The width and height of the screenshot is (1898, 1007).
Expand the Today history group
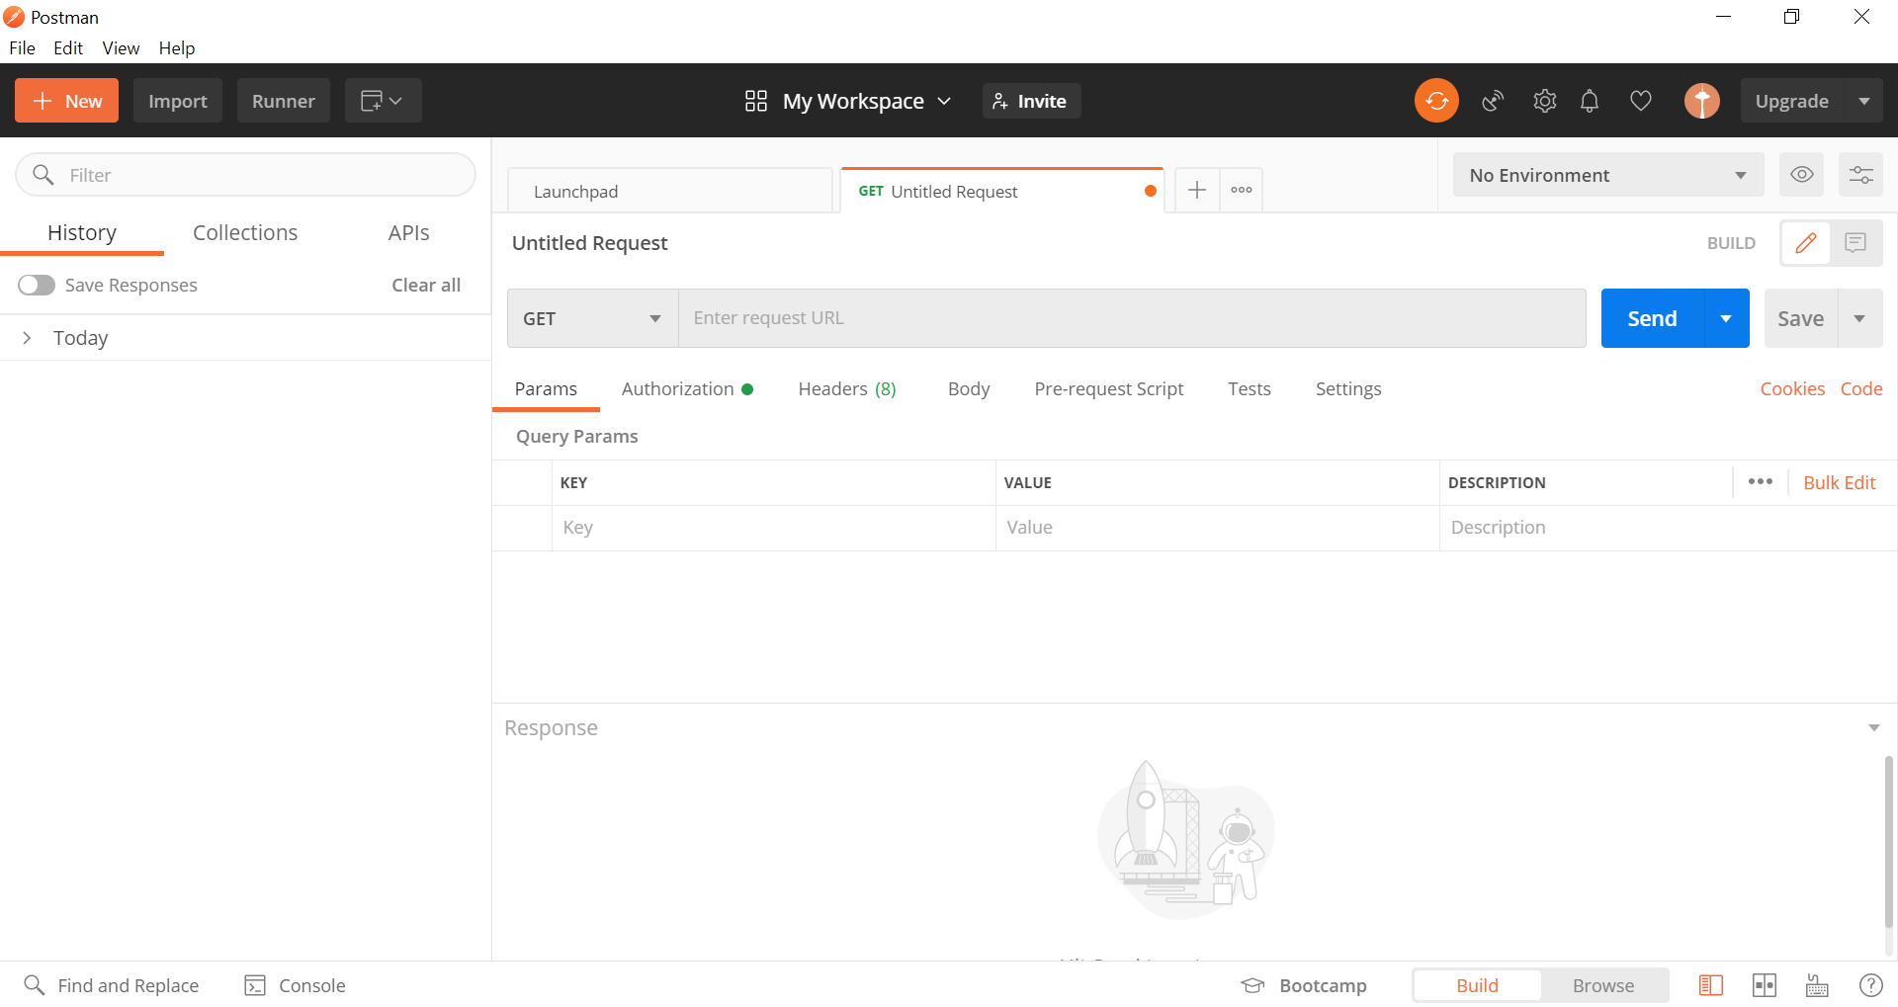pos(27,337)
